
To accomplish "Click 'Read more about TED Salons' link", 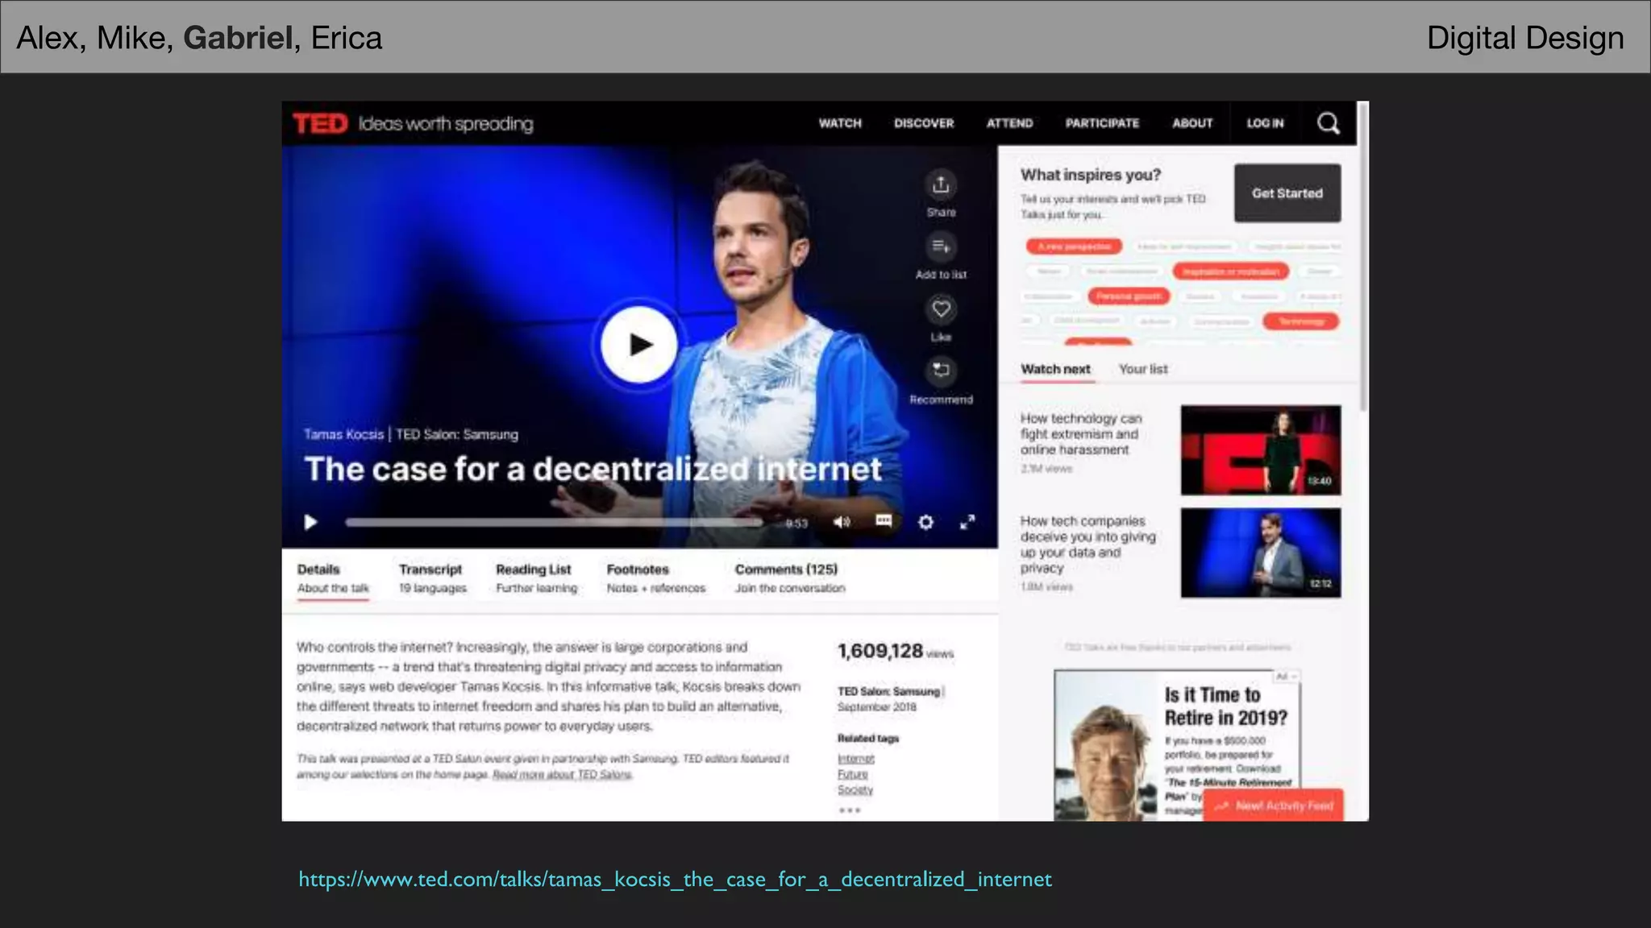I will 563,775.
